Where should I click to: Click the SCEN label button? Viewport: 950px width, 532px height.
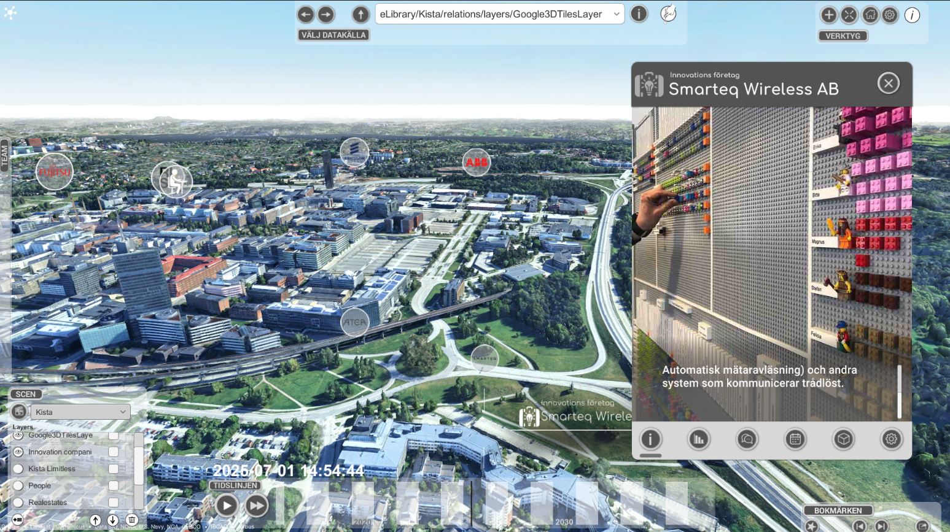click(26, 394)
